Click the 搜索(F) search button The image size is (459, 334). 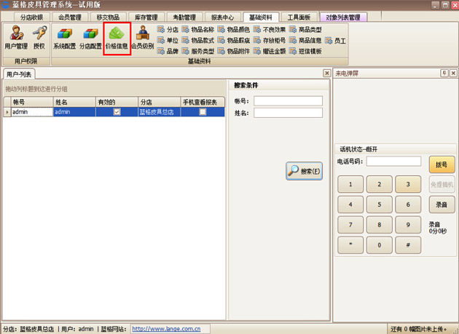tap(304, 171)
